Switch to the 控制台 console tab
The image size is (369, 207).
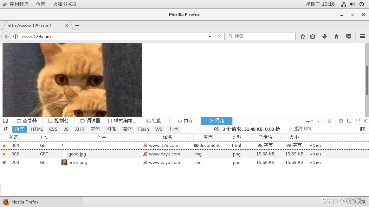point(58,121)
